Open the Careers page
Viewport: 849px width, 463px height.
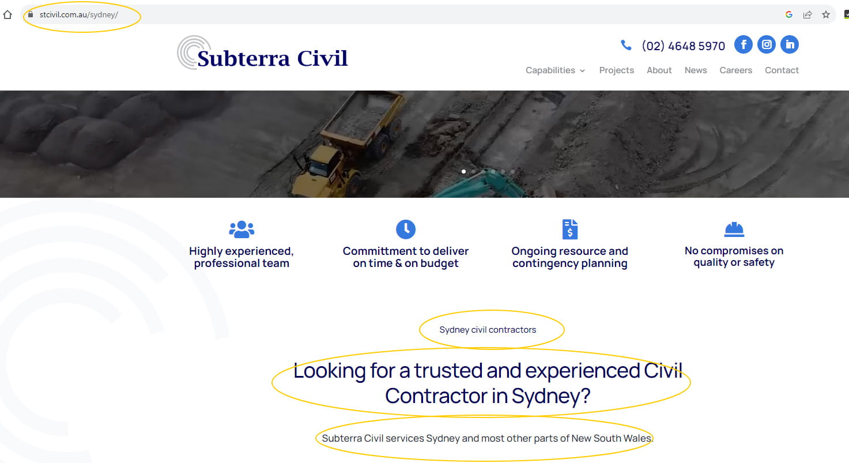(x=736, y=70)
